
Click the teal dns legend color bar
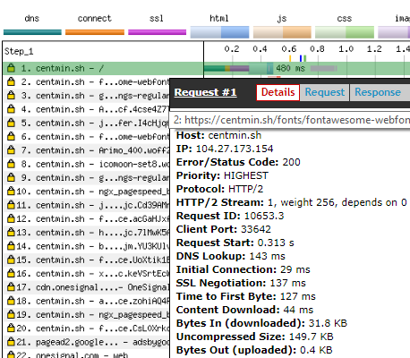click(x=32, y=32)
